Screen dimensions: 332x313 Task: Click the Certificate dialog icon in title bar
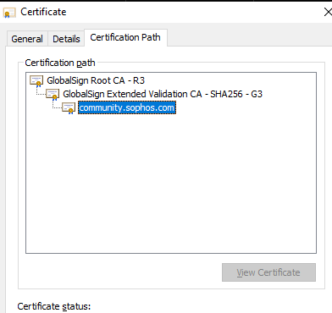tap(9, 13)
